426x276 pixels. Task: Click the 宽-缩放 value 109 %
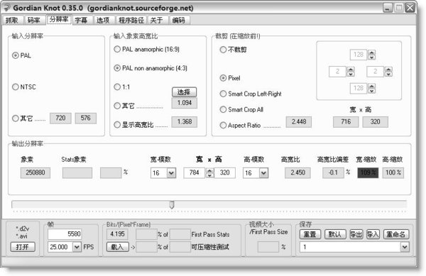coord(368,172)
